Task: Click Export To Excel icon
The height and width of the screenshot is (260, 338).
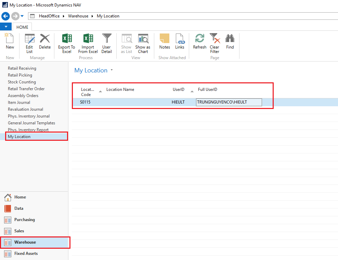Action: (67, 39)
